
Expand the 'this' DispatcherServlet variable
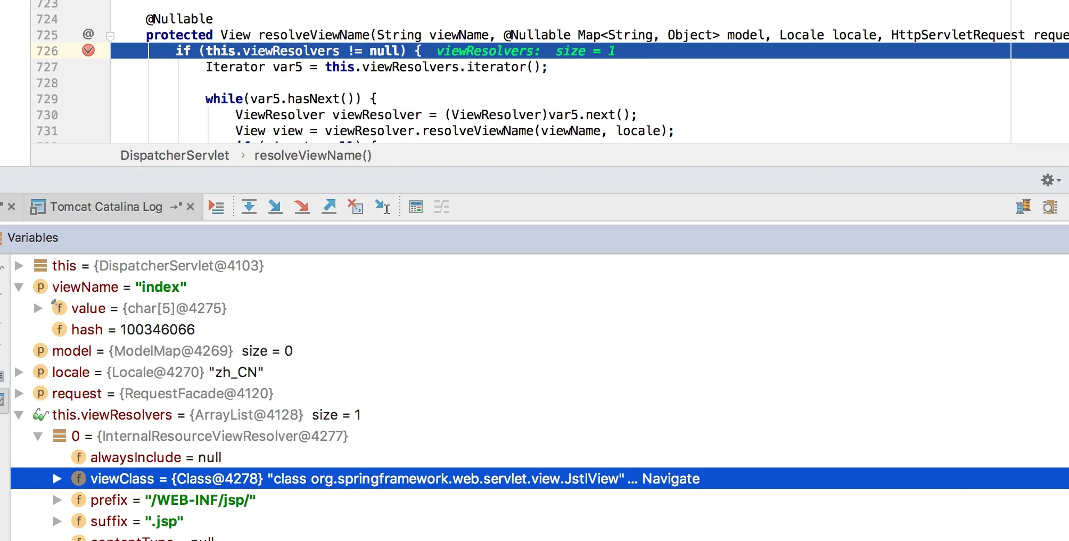click(x=19, y=265)
